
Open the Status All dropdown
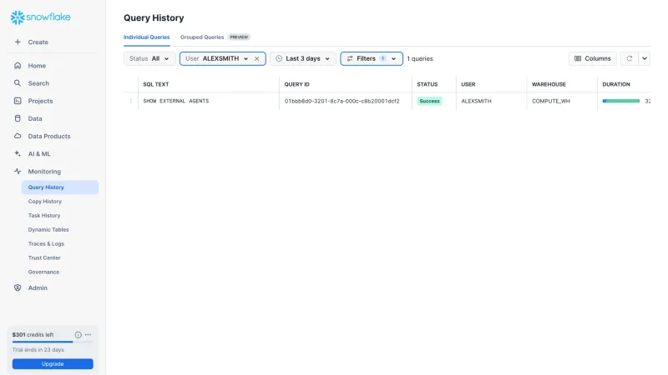point(149,58)
